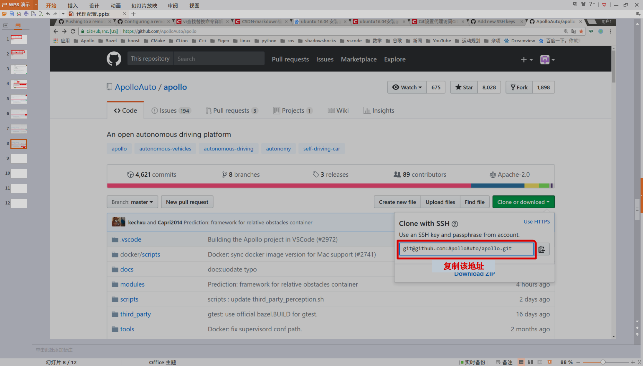Toggle the 备注 notes pane
Screen dimensions: 643x366
tap(504, 362)
